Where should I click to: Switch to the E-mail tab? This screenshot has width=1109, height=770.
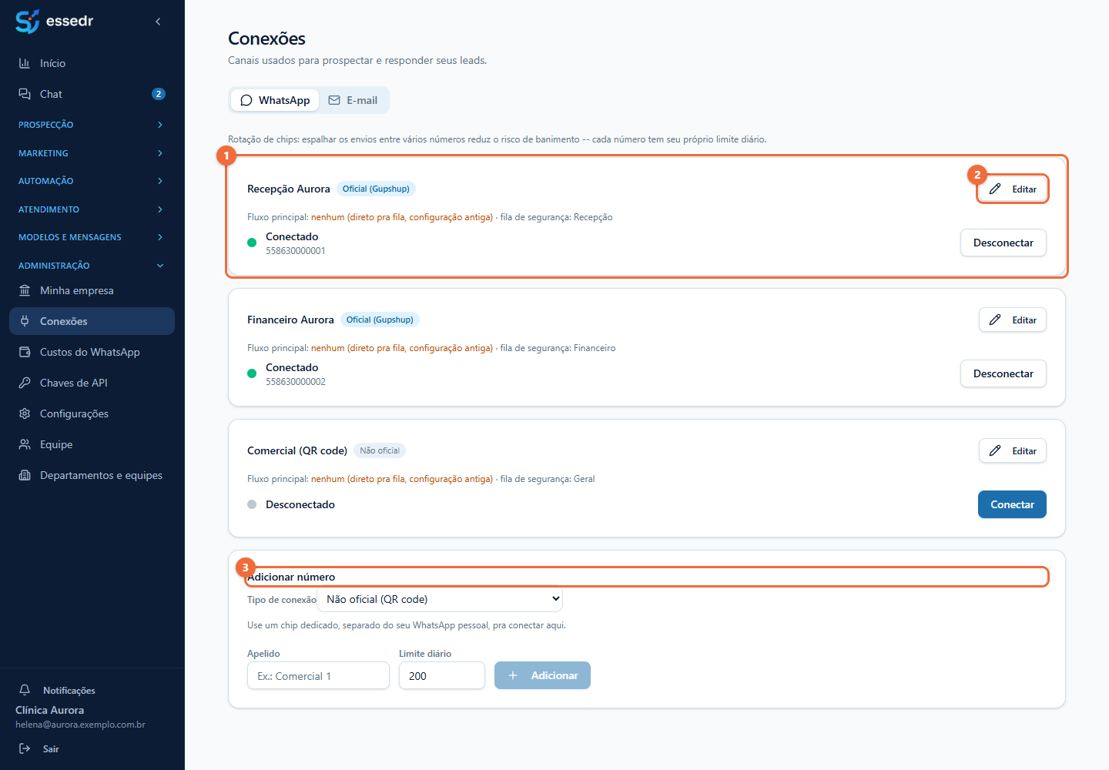[353, 100]
